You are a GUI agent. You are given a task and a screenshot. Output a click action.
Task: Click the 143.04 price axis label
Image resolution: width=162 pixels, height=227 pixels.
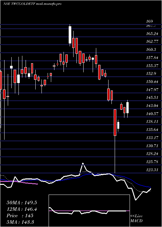[153, 106]
